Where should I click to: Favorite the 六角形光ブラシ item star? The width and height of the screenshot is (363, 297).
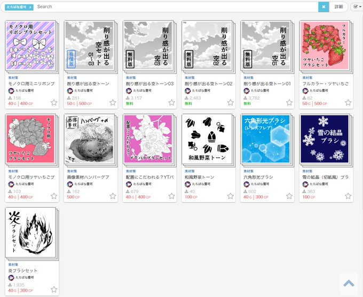[x=289, y=196]
